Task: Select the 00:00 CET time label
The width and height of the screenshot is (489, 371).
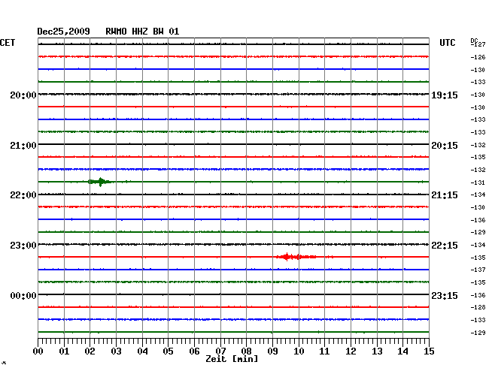Action: tap(23, 296)
